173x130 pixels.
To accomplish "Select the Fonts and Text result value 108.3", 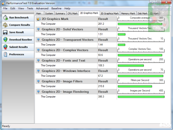I will point(101,66).
